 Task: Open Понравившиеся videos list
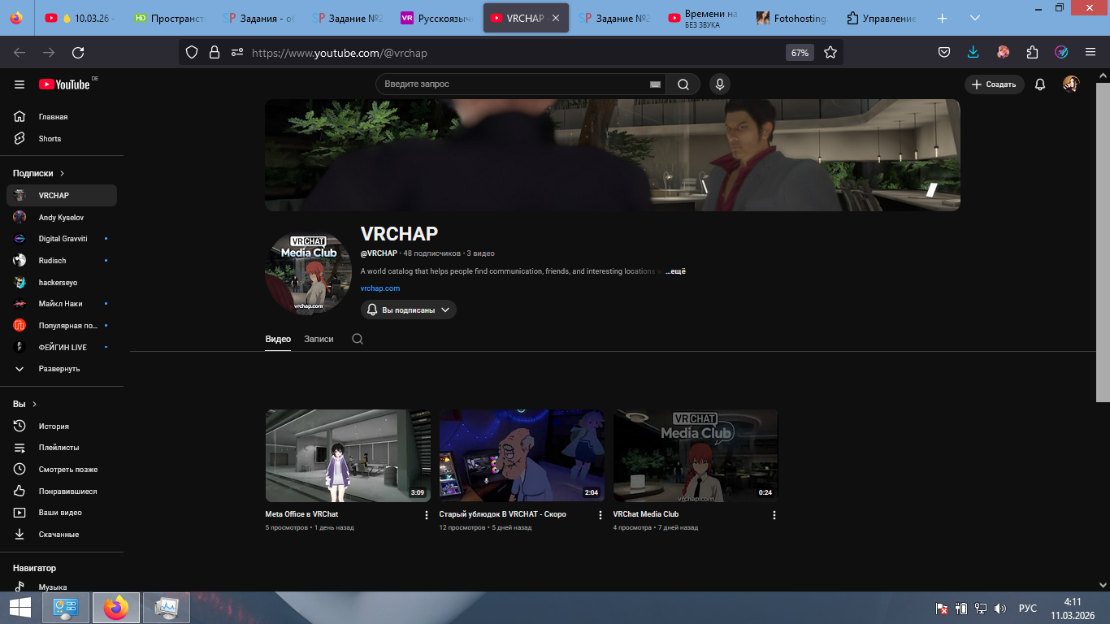pyautogui.click(x=62, y=492)
